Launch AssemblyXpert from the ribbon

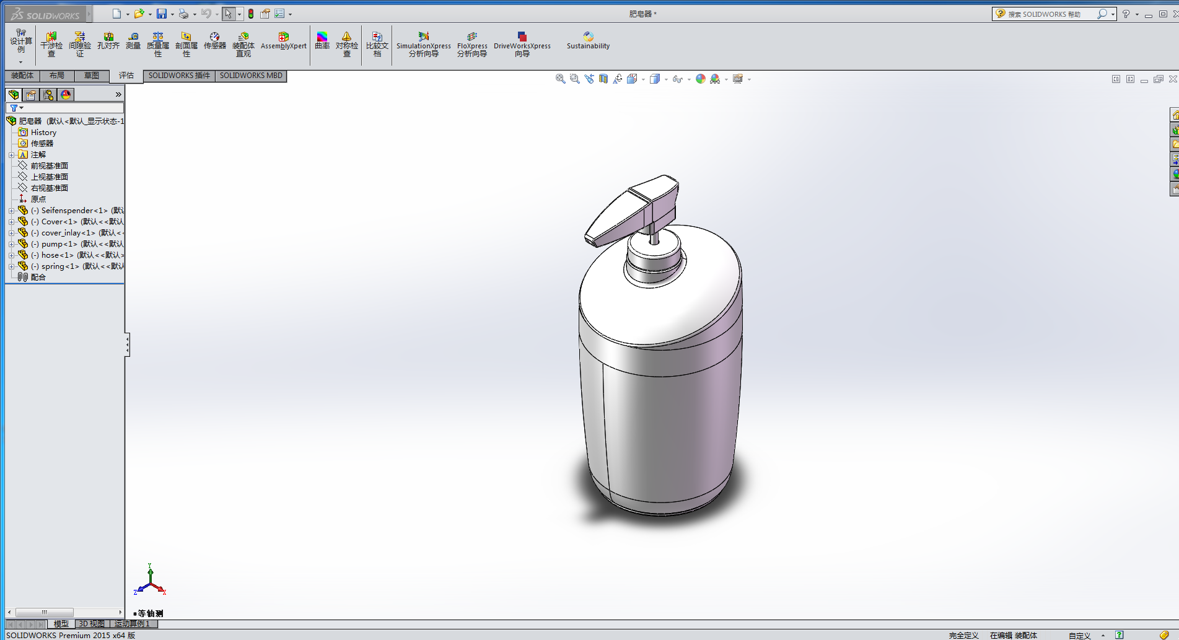click(x=283, y=41)
